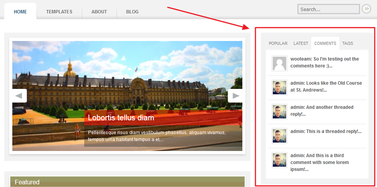Image resolution: width=377 pixels, height=187 pixels.
Task: Open 'Looks like the Old Course' comment link
Action: coord(326,87)
